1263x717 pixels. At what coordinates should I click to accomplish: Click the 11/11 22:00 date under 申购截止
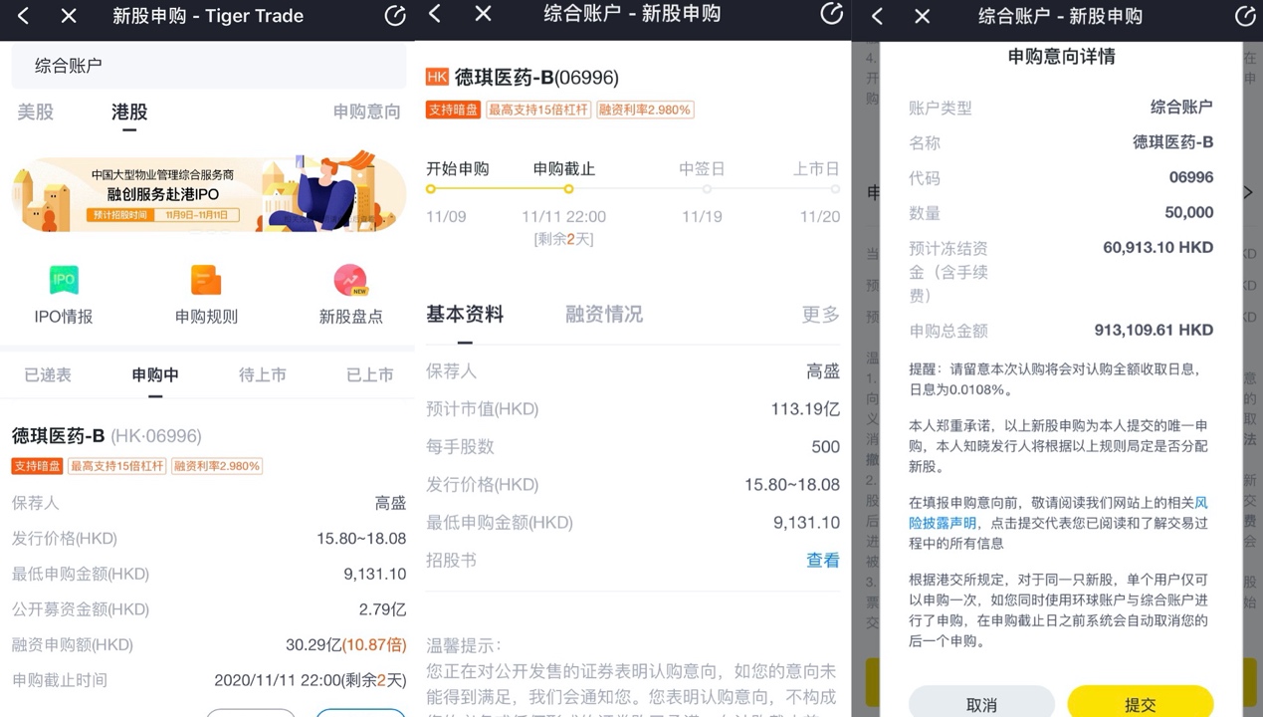pyautogui.click(x=563, y=217)
